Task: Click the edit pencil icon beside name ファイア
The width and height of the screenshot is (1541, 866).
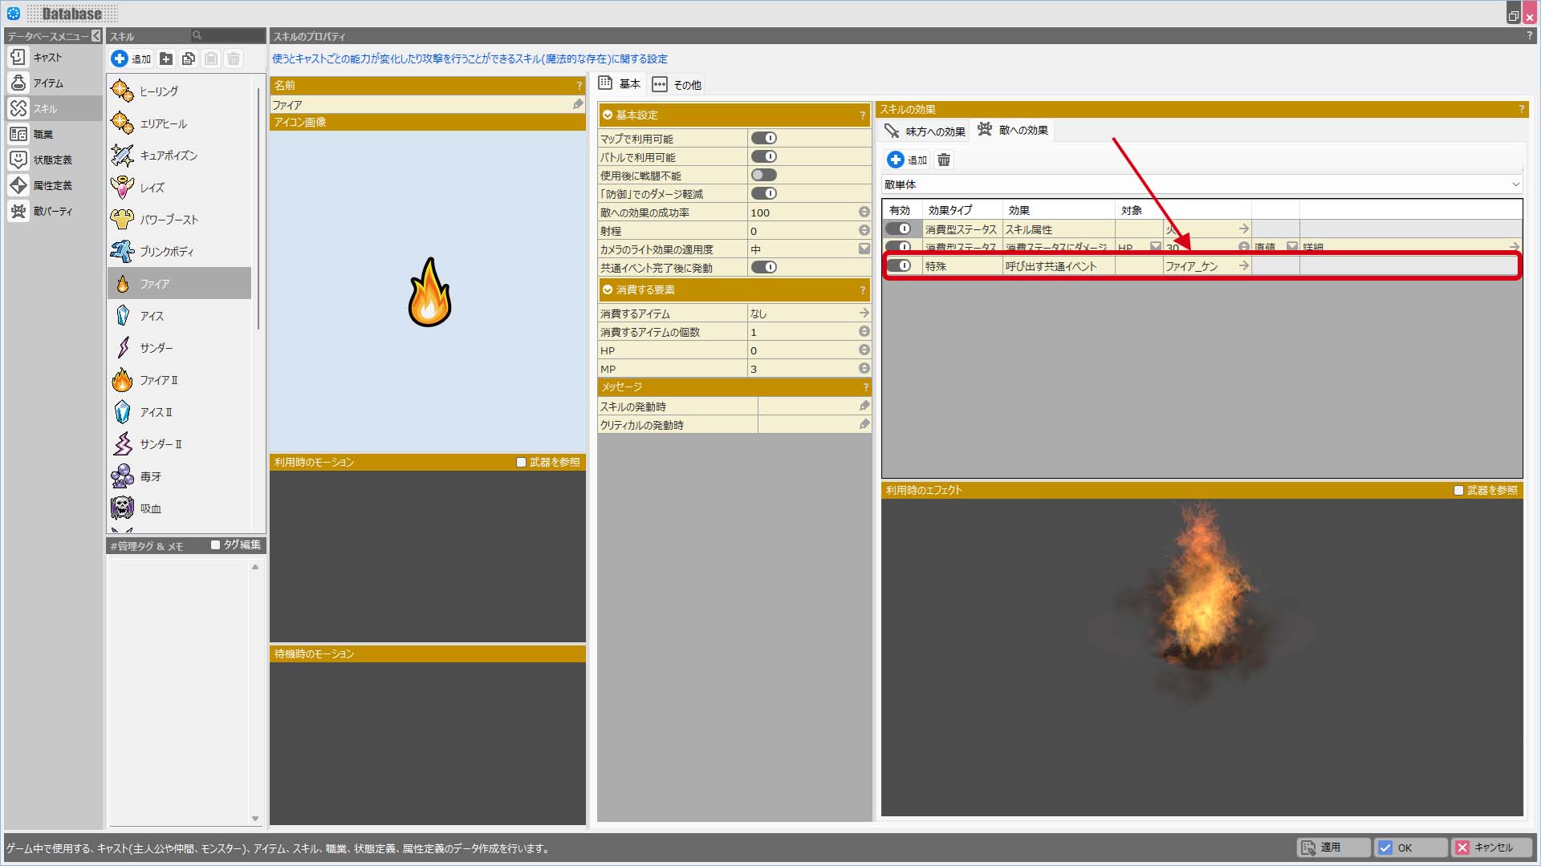Action: [578, 105]
